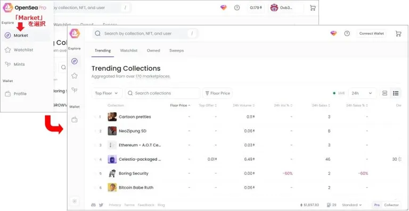Open the Discord icon in the footer
409x211 pixels.
[x=93, y=205]
